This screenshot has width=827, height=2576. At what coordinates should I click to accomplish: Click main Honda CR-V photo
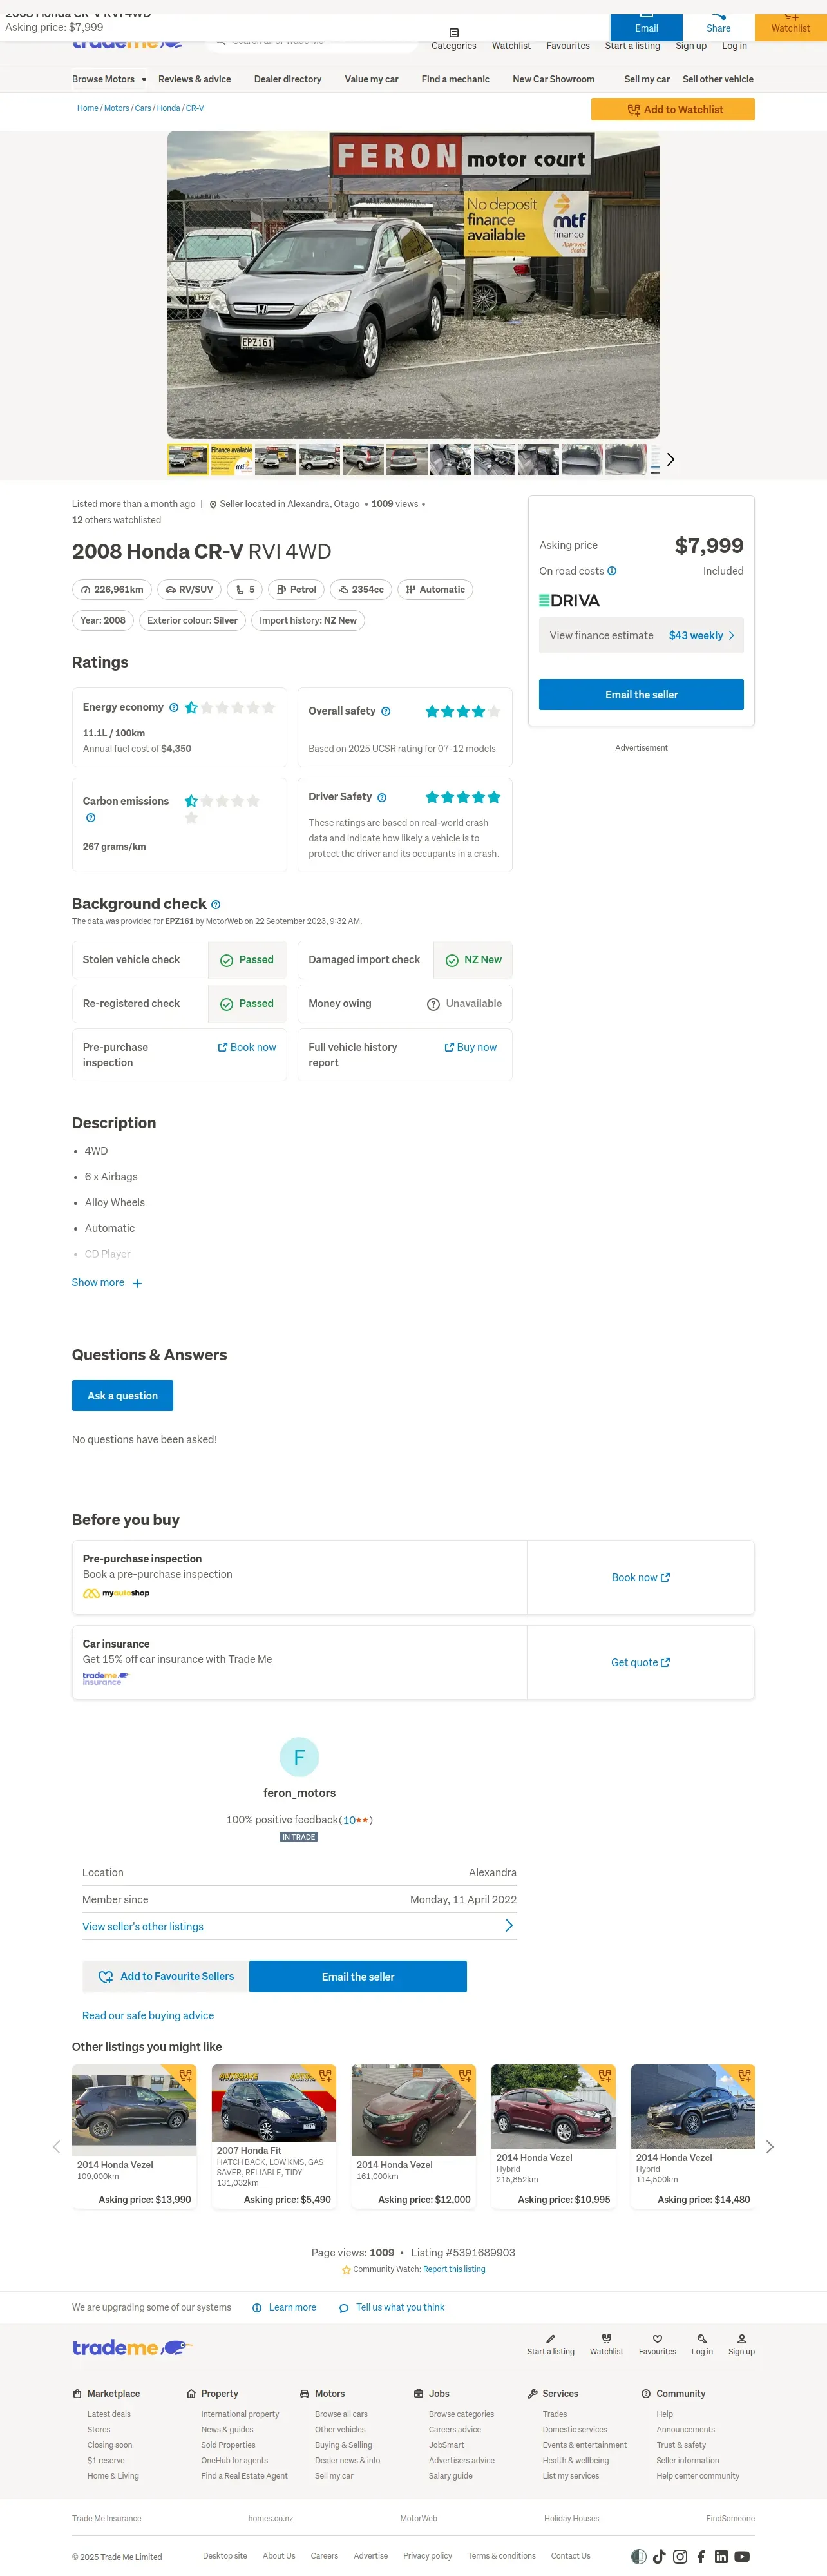413,285
